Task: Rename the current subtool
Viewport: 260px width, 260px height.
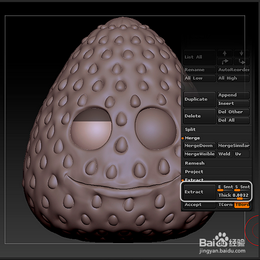Action: (x=199, y=70)
